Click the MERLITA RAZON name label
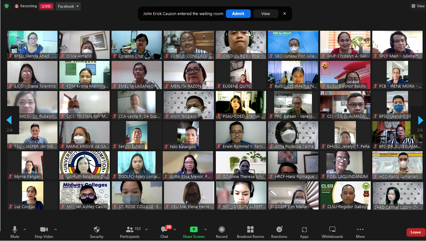Viewport: 426px width, 241px height. click(186, 86)
